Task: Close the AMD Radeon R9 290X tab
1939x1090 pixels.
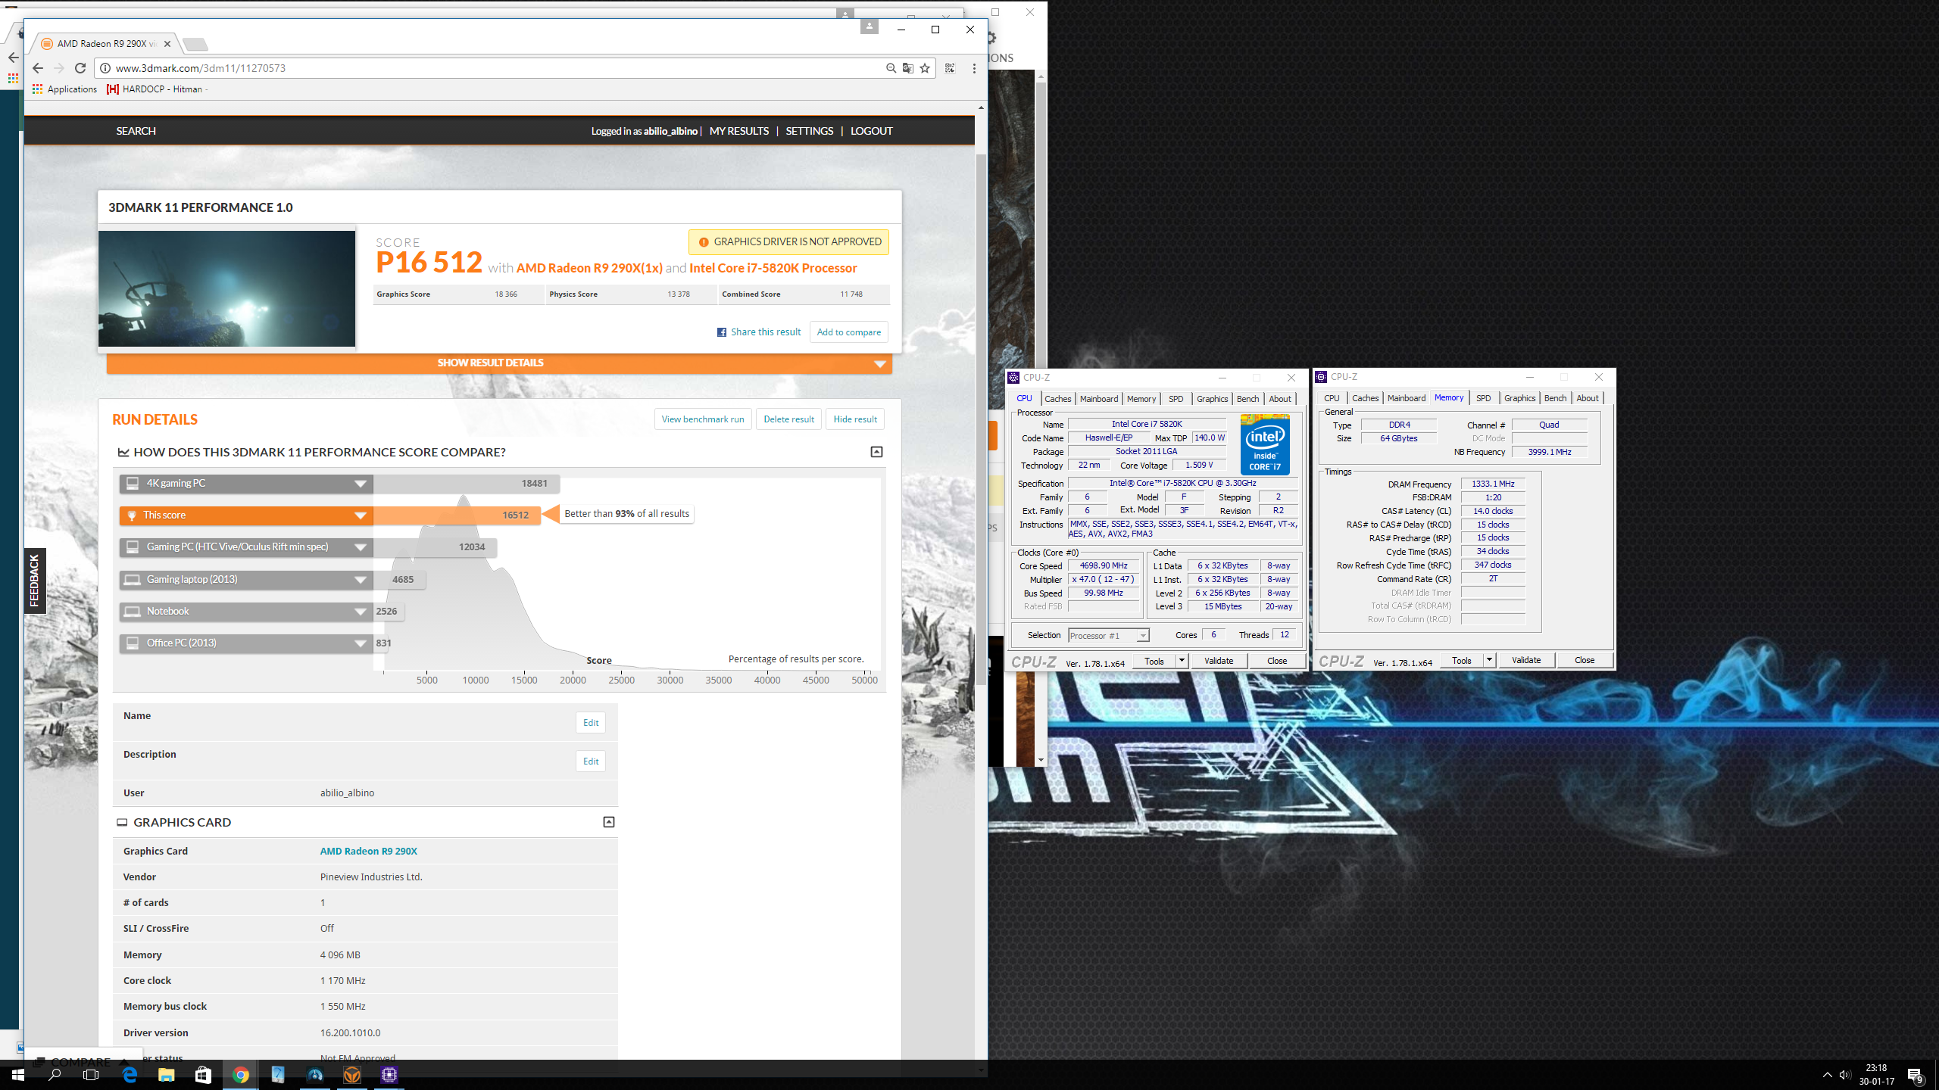Action: [x=167, y=44]
